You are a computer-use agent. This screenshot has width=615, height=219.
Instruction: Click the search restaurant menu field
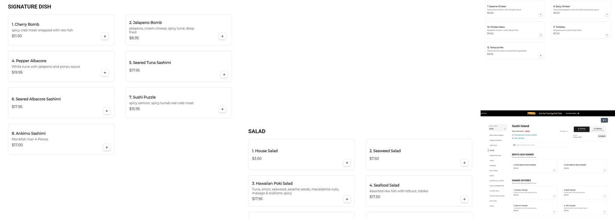pos(540,145)
